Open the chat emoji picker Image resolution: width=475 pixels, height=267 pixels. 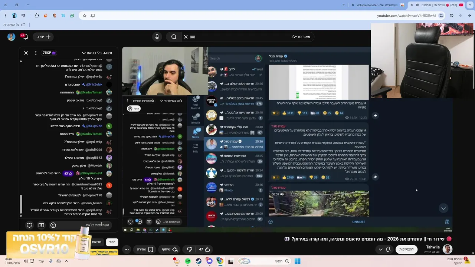tap(53, 225)
